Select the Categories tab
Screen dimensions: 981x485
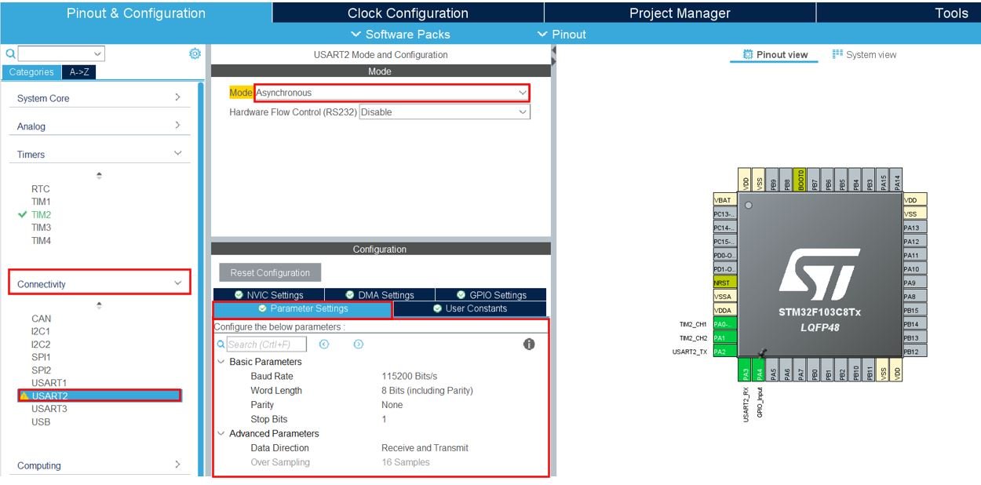click(31, 72)
